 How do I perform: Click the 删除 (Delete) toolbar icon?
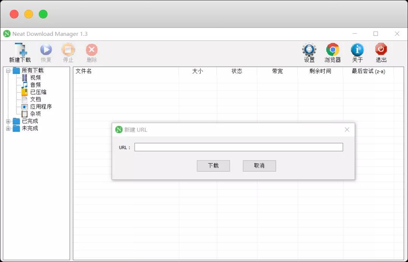pyautogui.click(x=91, y=51)
